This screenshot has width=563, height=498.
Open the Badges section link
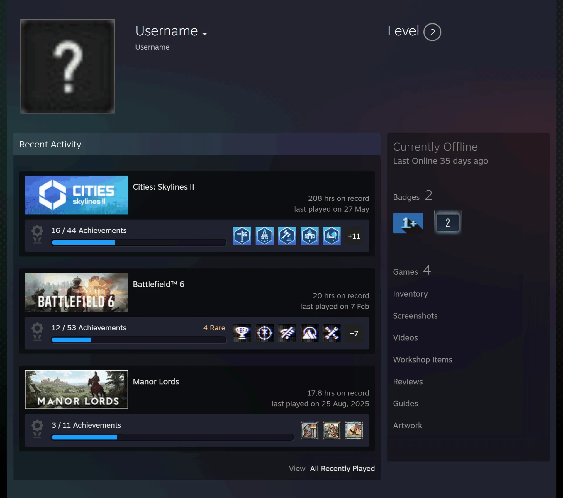click(x=413, y=196)
